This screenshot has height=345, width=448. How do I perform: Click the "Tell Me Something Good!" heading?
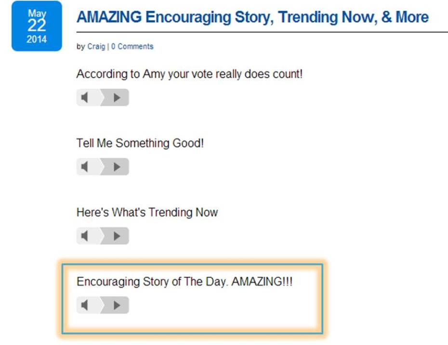tap(140, 143)
